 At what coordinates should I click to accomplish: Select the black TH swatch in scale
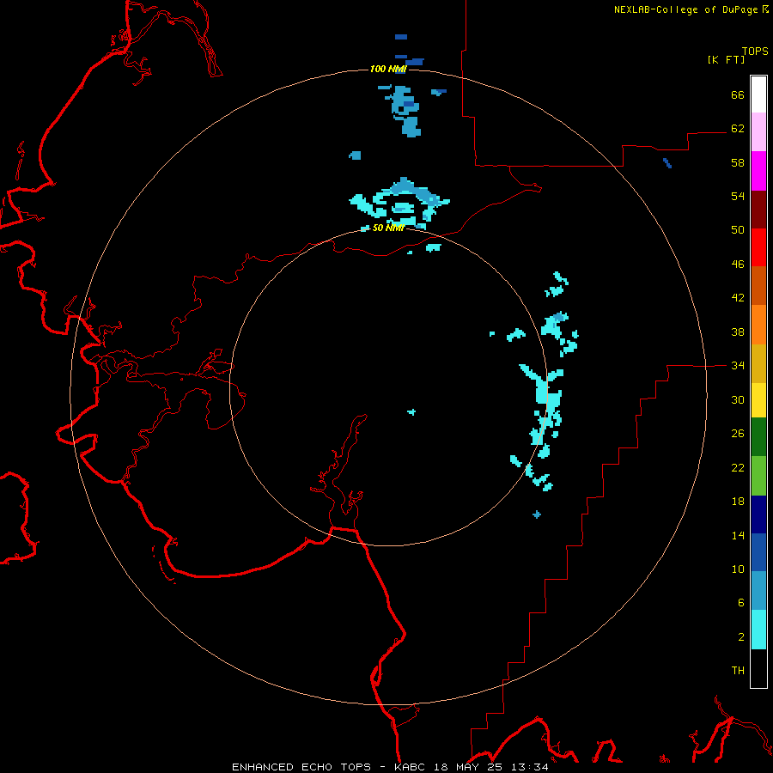pos(758,668)
